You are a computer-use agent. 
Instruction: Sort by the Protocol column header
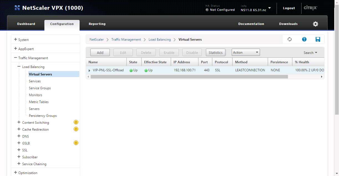(x=222, y=62)
